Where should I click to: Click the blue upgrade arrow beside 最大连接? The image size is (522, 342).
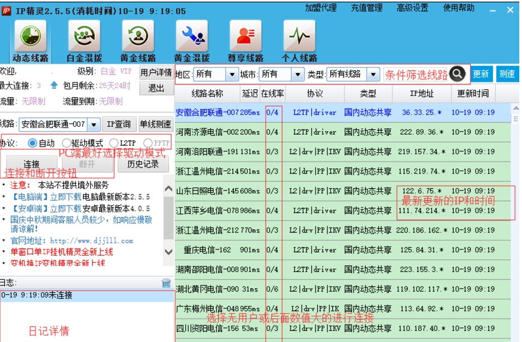click(54, 86)
